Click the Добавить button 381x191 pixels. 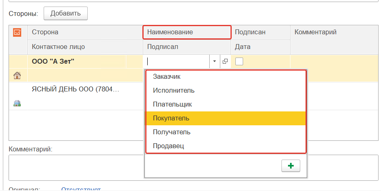tap(65, 13)
